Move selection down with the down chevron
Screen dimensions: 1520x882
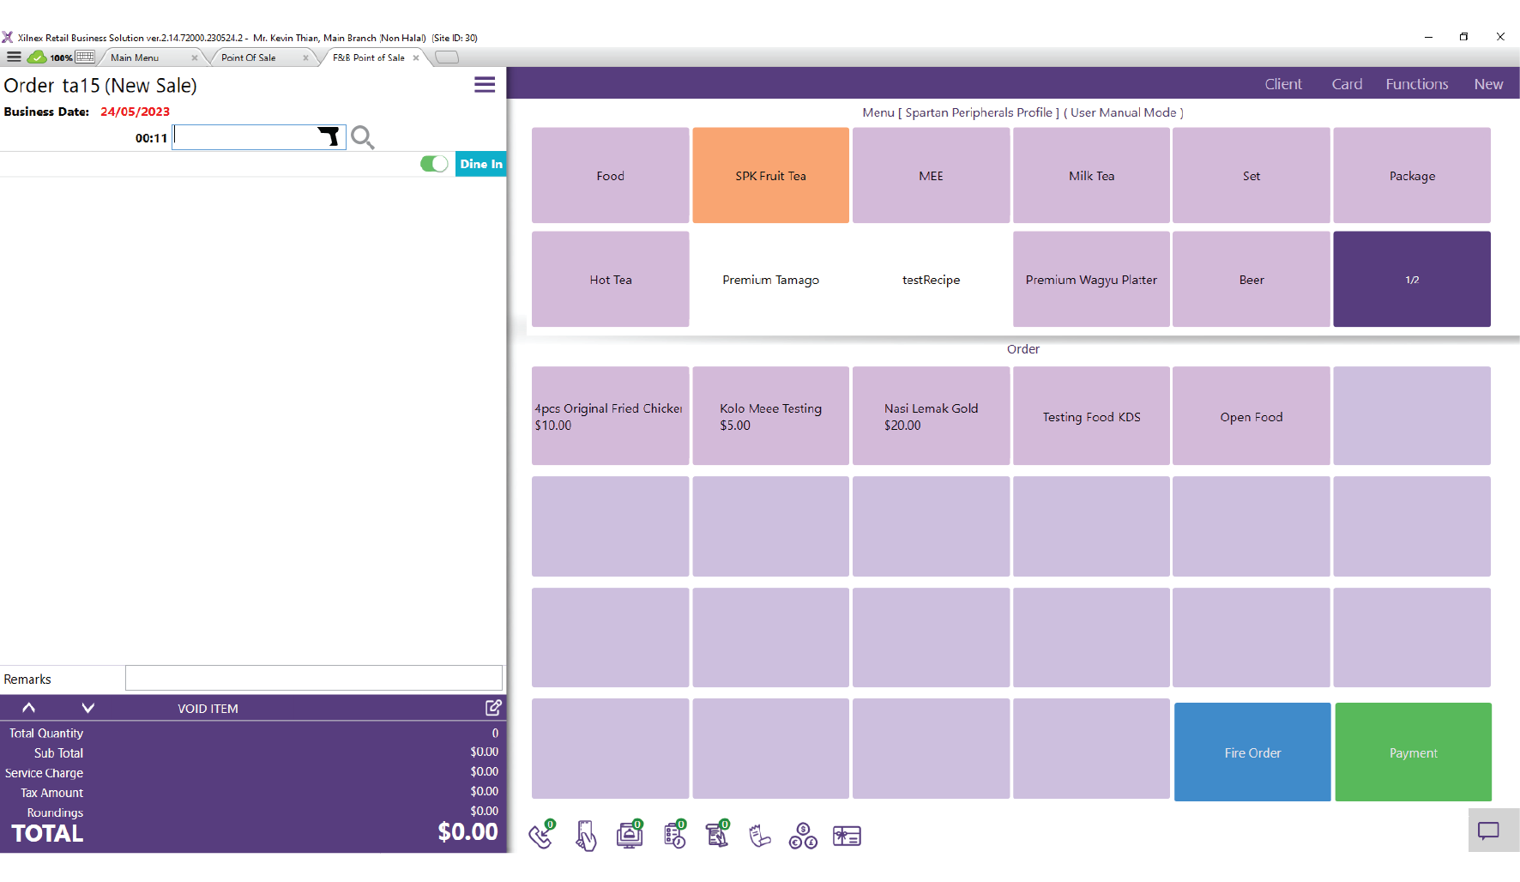click(x=87, y=708)
